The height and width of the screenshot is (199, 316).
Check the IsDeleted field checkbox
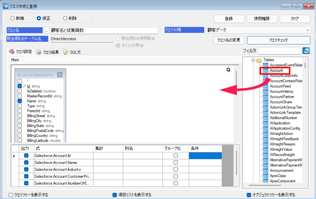coord(20,91)
